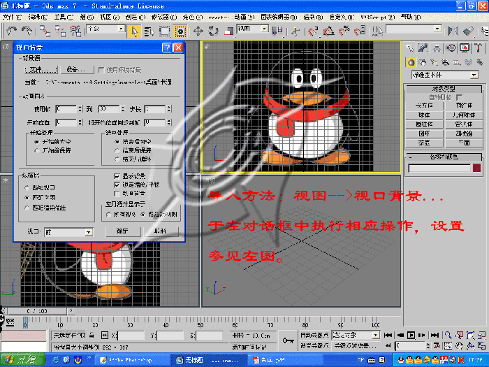
Task: Open 标准基本体 object category dropdown
Action: tap(474, 75)
